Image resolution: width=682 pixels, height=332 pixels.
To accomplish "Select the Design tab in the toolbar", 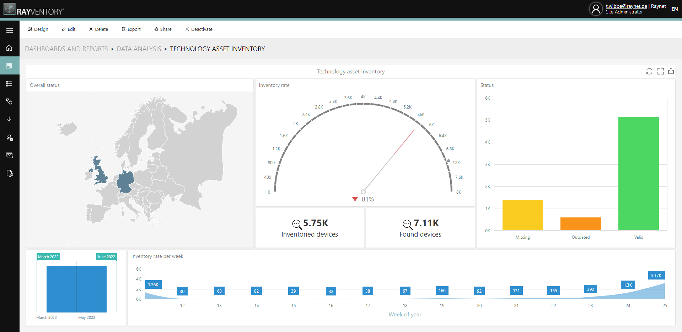I will pyautogui.click(x=38, y=29).
